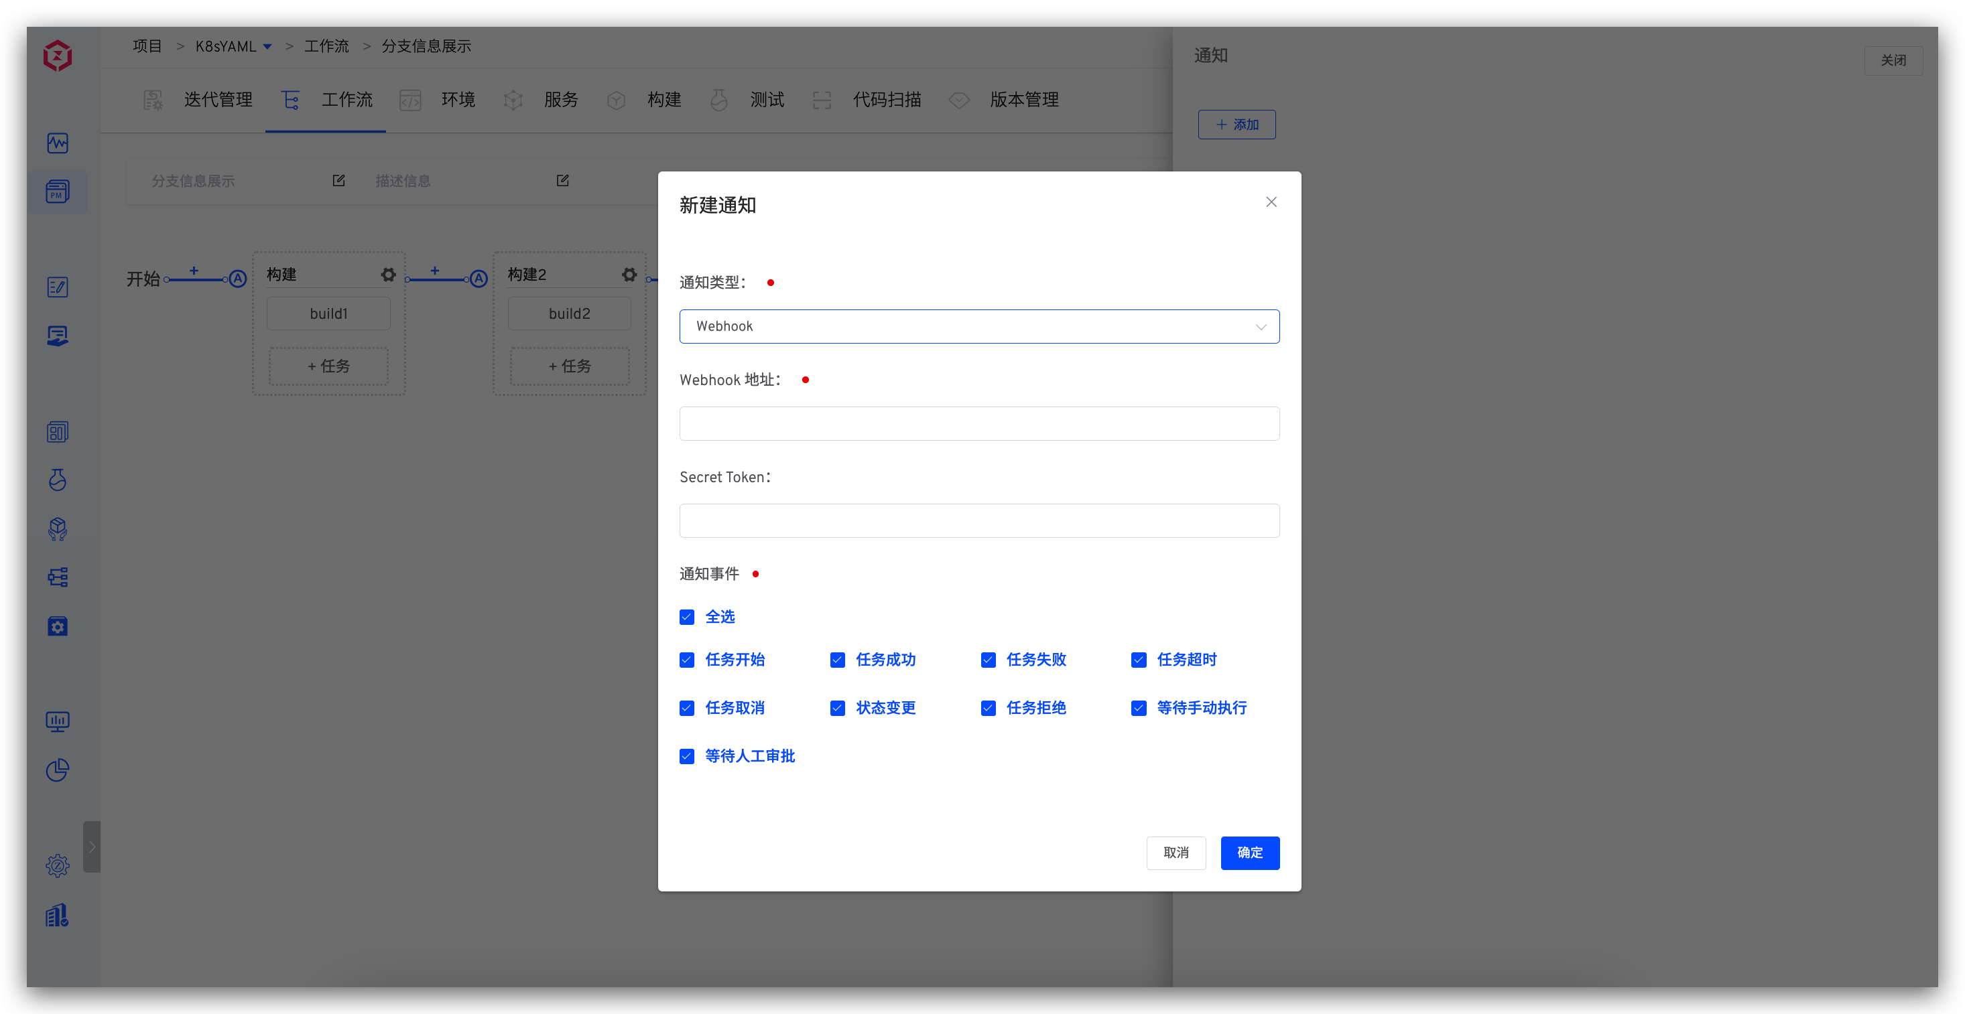Click the 添加 button in the notification panel

tap(1237, 123)
